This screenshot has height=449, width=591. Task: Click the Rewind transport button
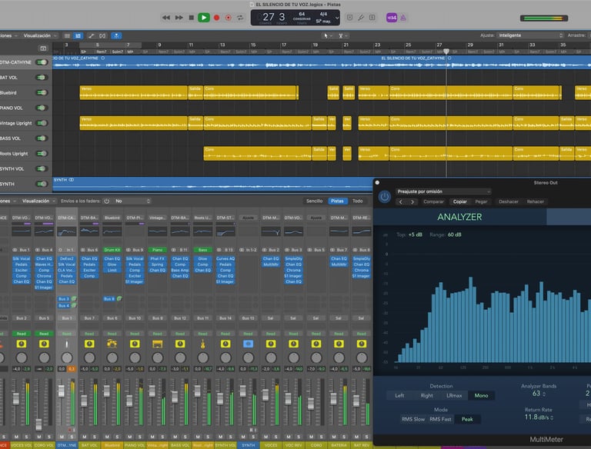point(167,17)
